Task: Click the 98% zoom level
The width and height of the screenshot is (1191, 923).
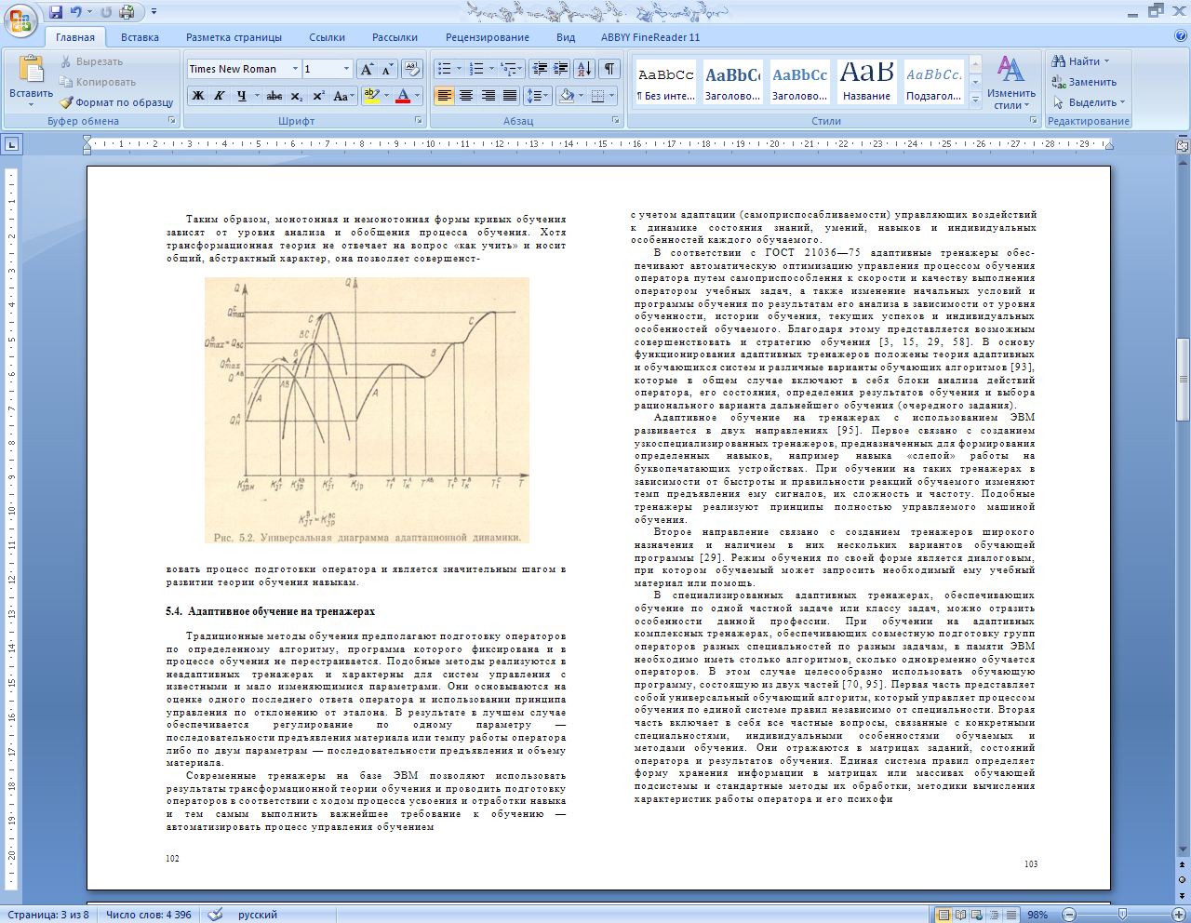Action: (1037, 915)
